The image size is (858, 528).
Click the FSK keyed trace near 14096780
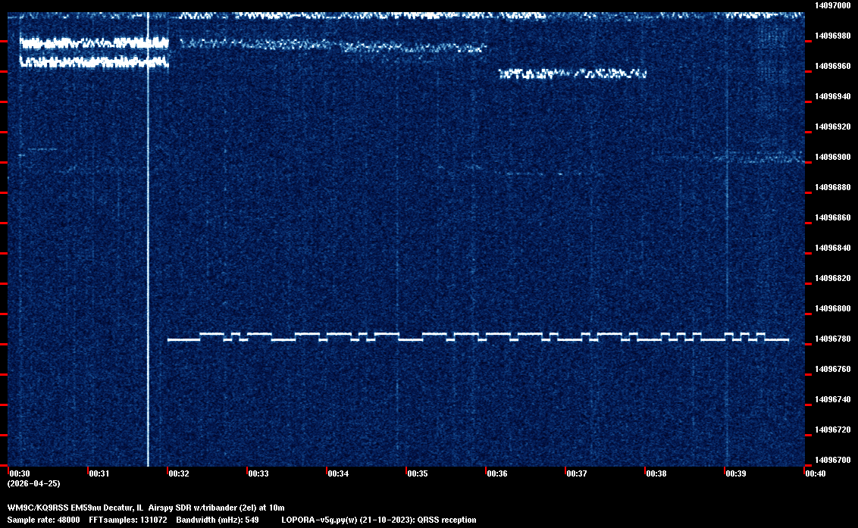point(478,336)
